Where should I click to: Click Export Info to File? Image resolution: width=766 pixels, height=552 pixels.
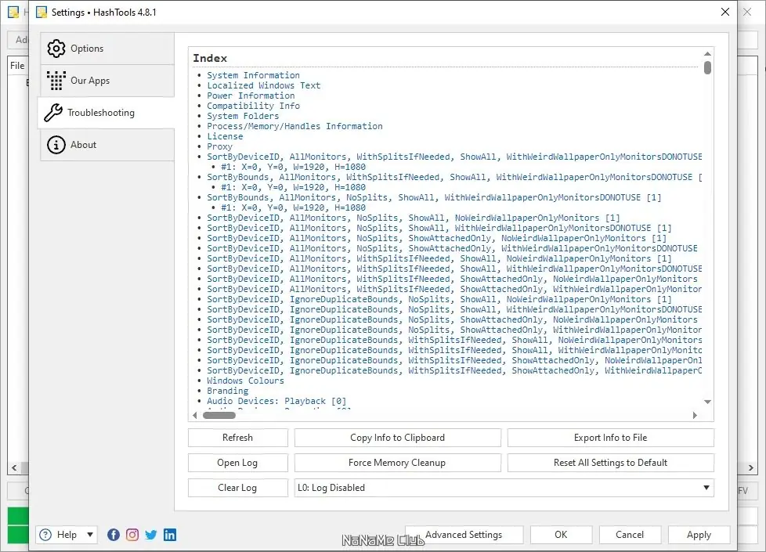click(611, 438)
